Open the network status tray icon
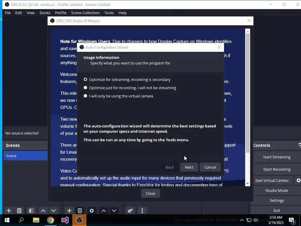The height and width of the screenshot is (226, 301). tap(249, 220)
